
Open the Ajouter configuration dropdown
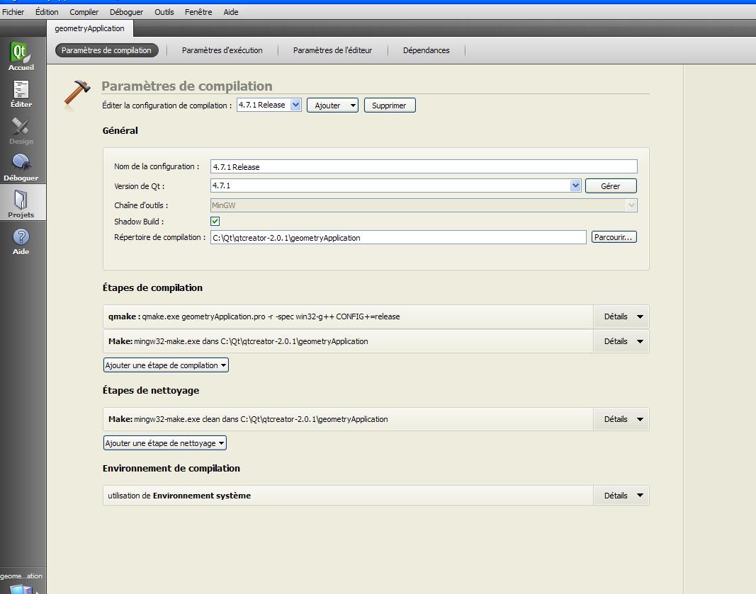coord(332,105)
